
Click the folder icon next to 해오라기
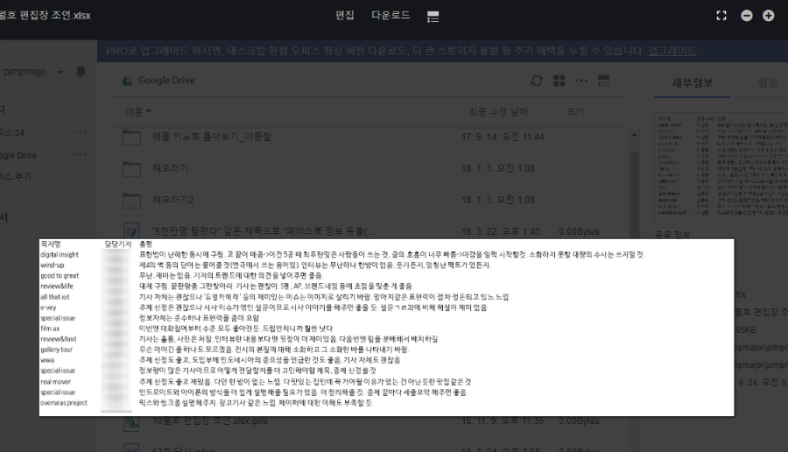coord(131,169)
